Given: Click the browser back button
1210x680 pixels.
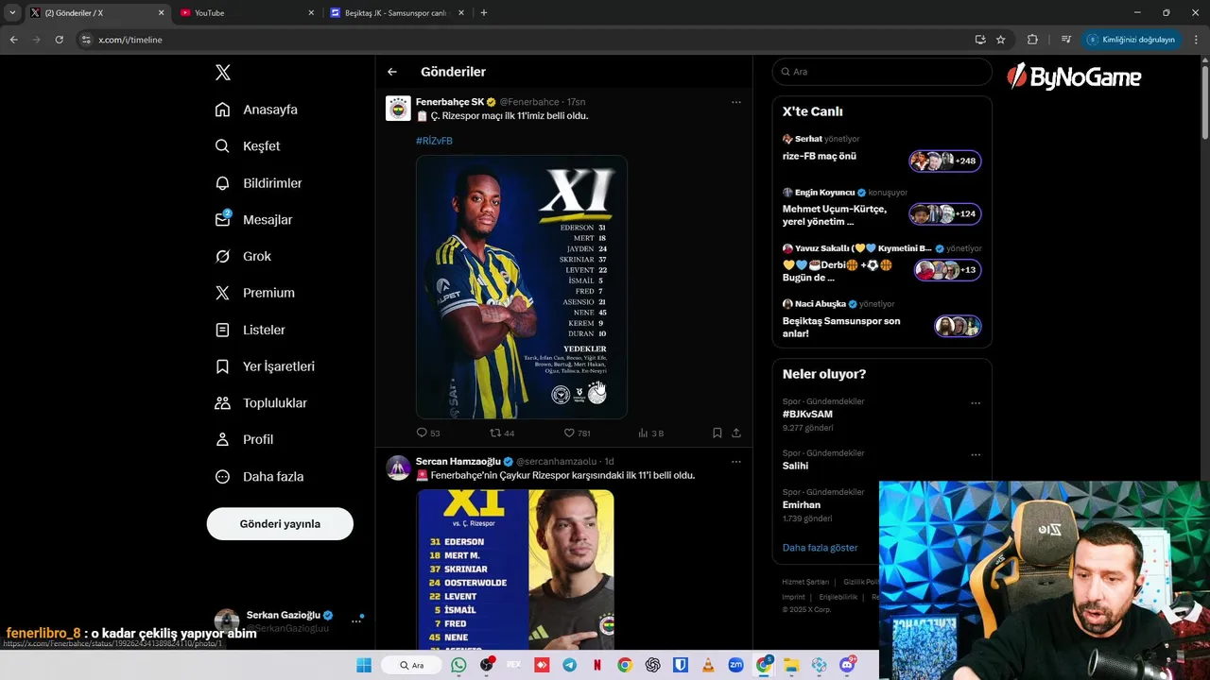Looking at the screenshot, I should click(13, 40).
